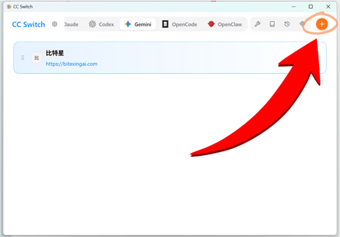Switch to the OpenClaw tab
Screen dimensions: 340x237
224,24
